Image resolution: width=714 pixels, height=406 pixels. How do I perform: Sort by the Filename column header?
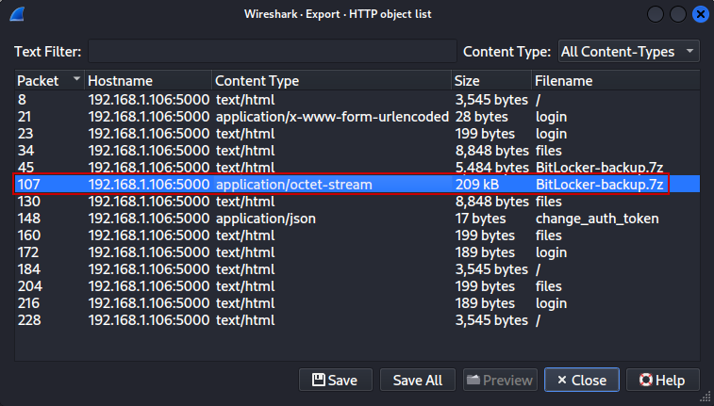click(x=613, y=80)
